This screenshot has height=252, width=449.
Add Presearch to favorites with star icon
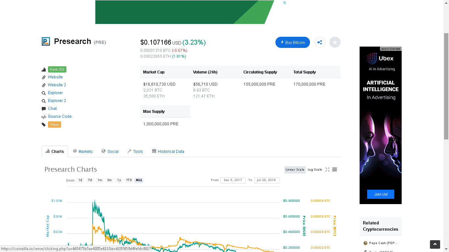coord(335,42)
